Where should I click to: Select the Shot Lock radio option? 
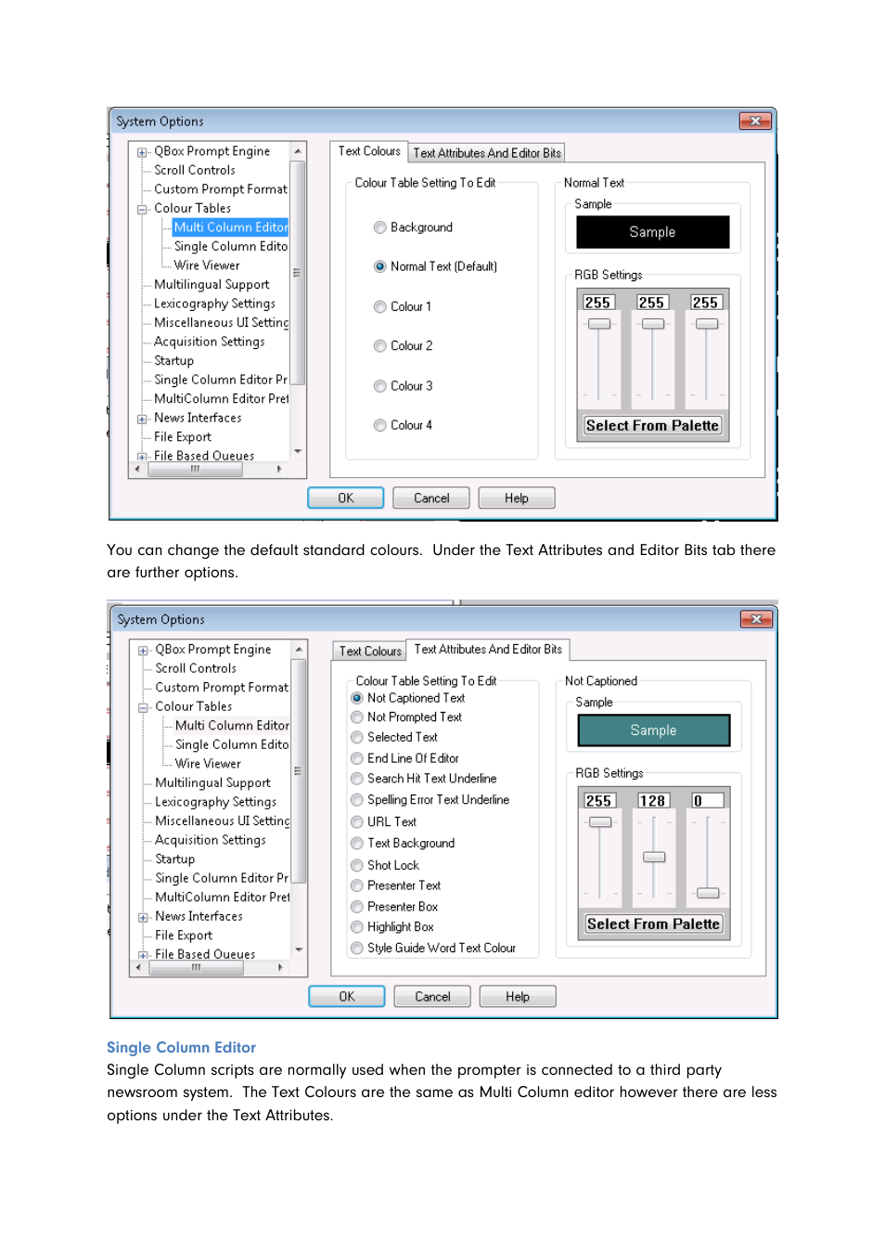pos(356,865)
